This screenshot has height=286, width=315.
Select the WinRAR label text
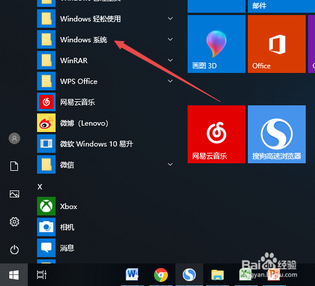point(74,60)
